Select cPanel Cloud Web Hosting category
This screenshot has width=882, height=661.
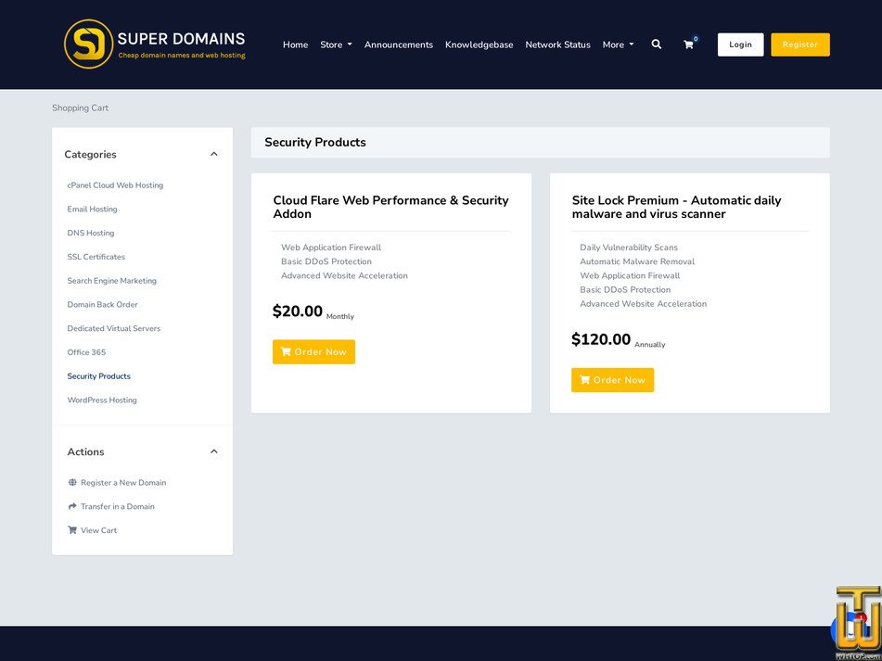pyautogui.click(x=115, y=184)
